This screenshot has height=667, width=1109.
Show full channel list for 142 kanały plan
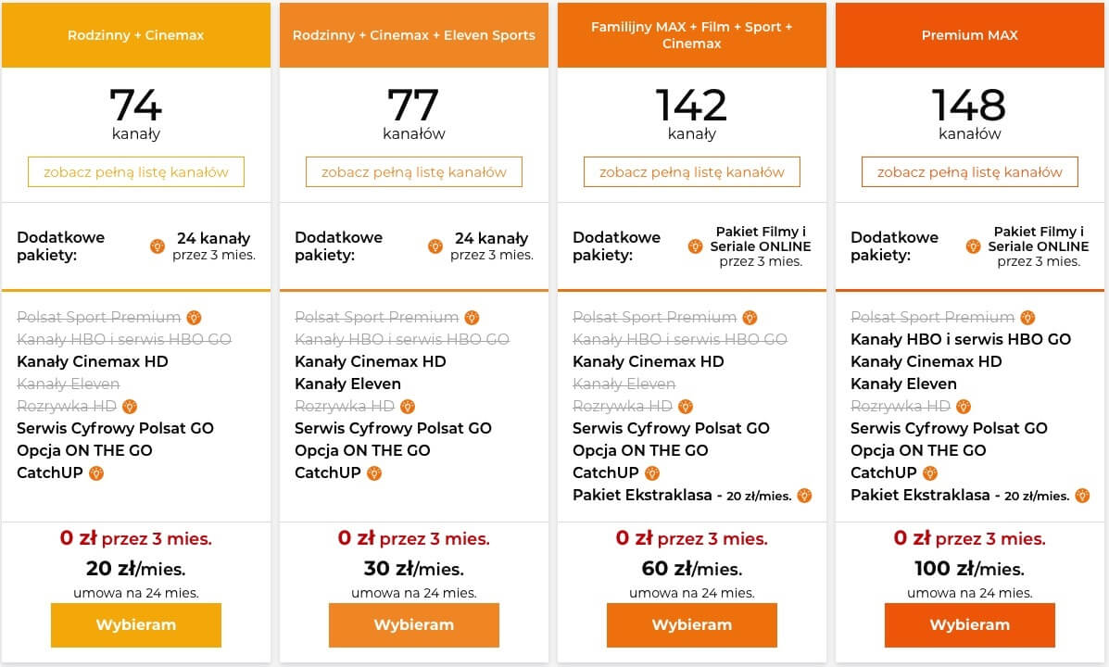click(692, 172)
